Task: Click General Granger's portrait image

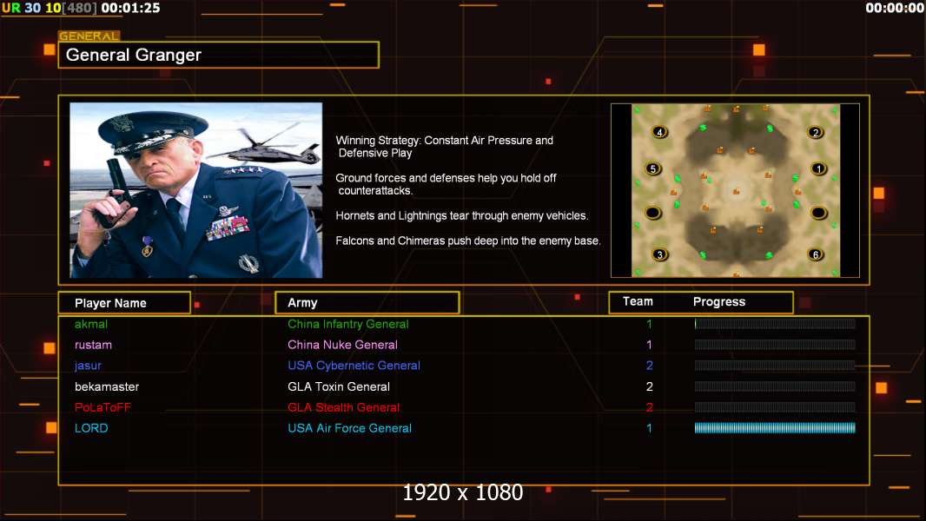Action: pyautogui.click(x=195, y=190)
